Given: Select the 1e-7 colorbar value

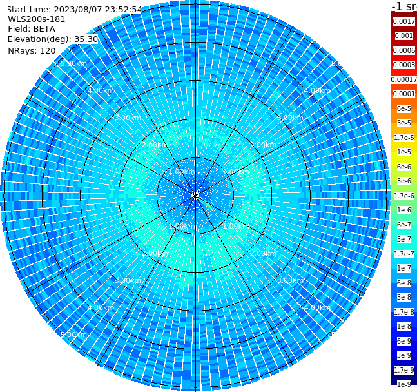Looking at the screenshot, I should click(x=404, y=268).
